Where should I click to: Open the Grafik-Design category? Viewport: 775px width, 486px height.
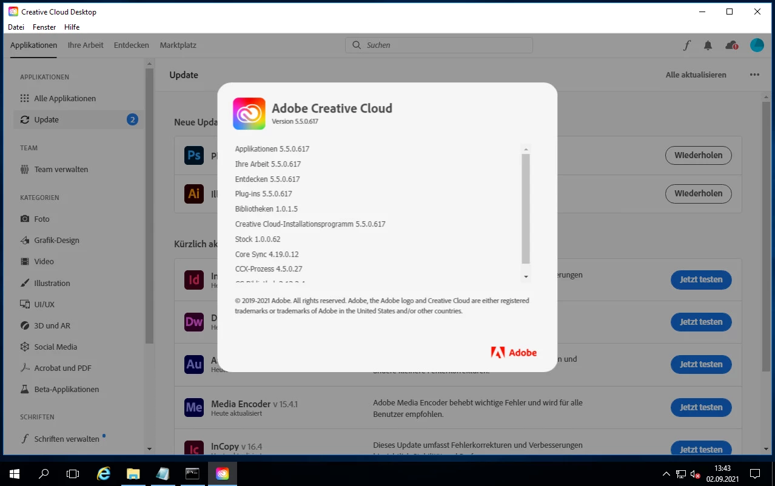pos(78,240)
